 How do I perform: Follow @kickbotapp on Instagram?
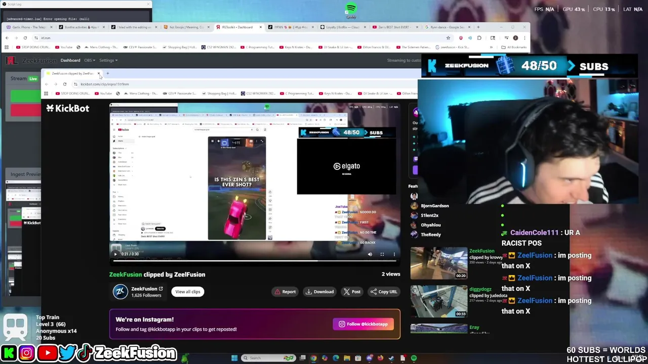(x=363, y=324)
